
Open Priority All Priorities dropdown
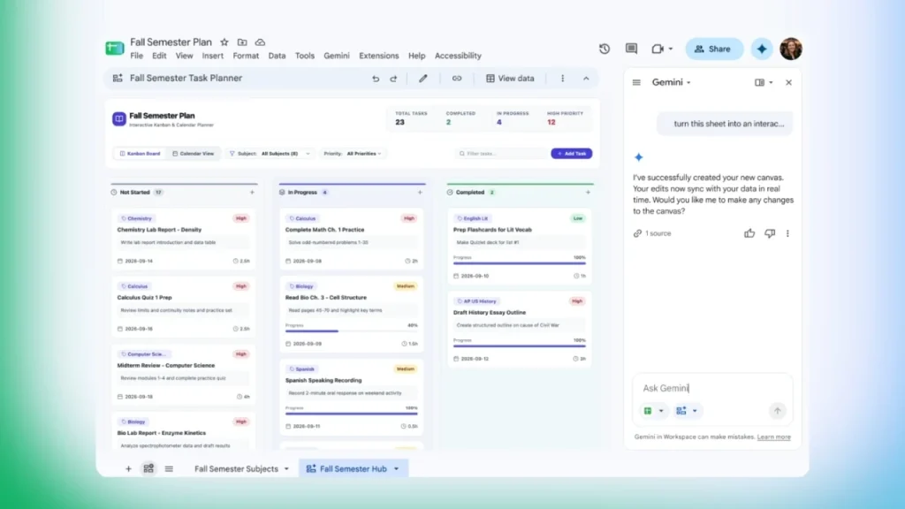pos(353,154)
